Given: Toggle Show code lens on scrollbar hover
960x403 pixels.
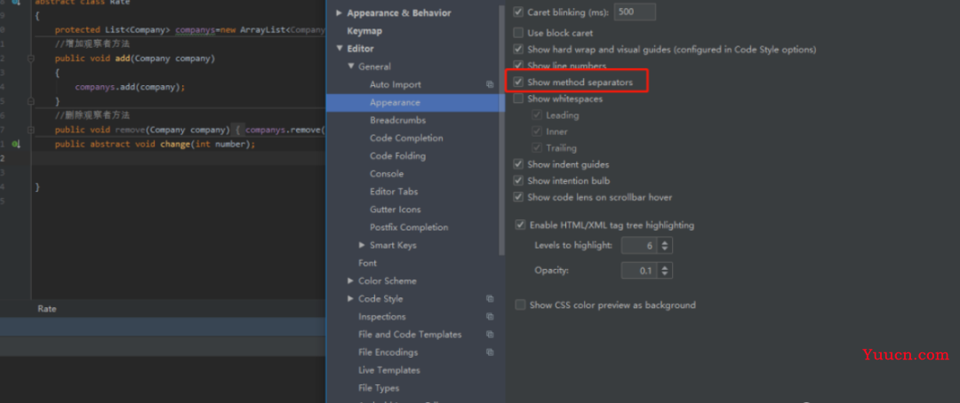Looking at the screenshot, I should pyautogui.click(x=518, y=198).
